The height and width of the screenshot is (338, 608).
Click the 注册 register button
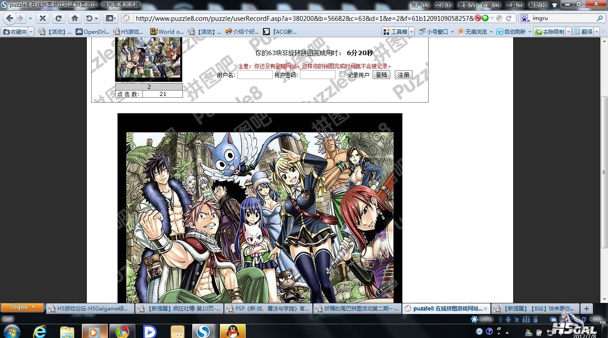[x=403, y=75]
